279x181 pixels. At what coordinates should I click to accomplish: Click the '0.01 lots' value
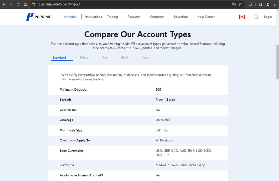point(161,130)
